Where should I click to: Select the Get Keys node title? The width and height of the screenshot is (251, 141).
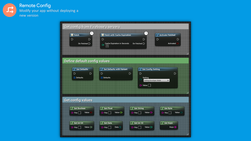coord(168,123)
